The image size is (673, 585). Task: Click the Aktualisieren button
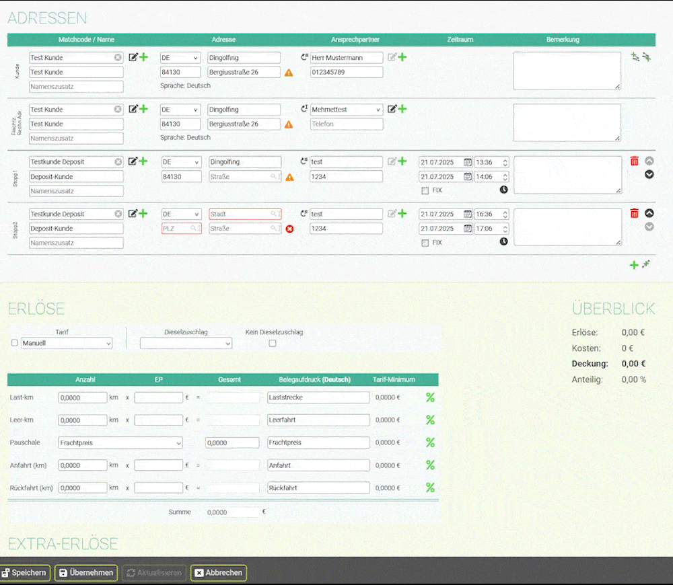click(x=154, y=573)
